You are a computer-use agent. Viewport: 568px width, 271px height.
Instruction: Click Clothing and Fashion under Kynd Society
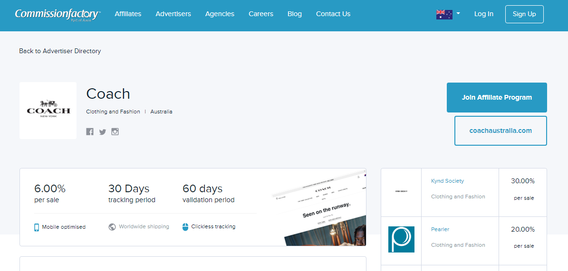[458, 197]
